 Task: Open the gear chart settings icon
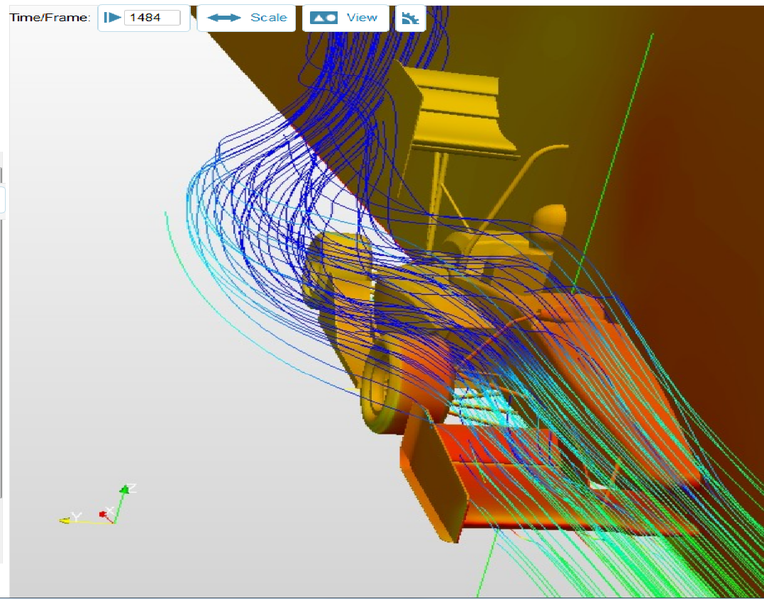point(410,18)
